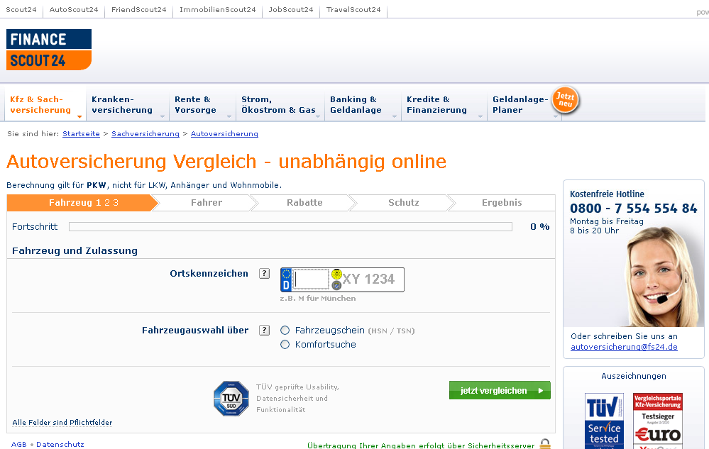Image resolution: width=709 pixels, height=449 pixels.
Task: Click the hotline number 0800 - 7 554 554 84
Action: click(x=634, y=209)
